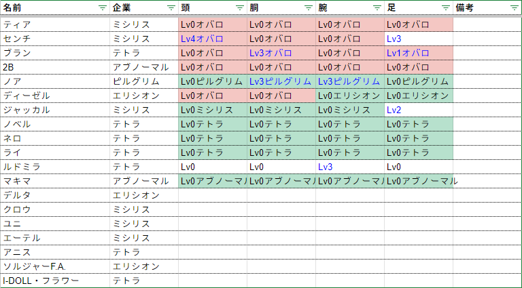Click the empty 頭 cell in デルタ row

point(212,196)
